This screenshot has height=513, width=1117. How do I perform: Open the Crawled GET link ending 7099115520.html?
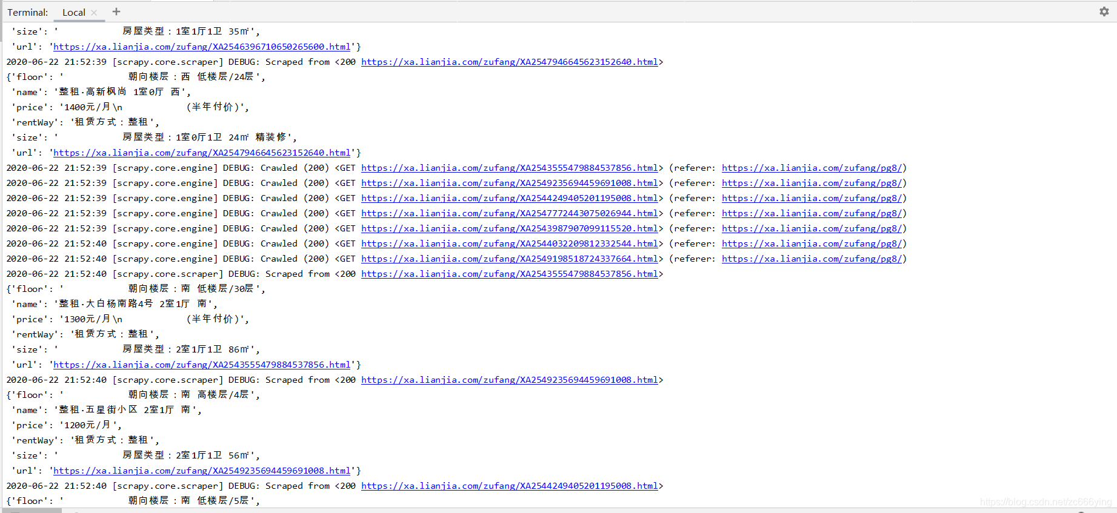510,228
